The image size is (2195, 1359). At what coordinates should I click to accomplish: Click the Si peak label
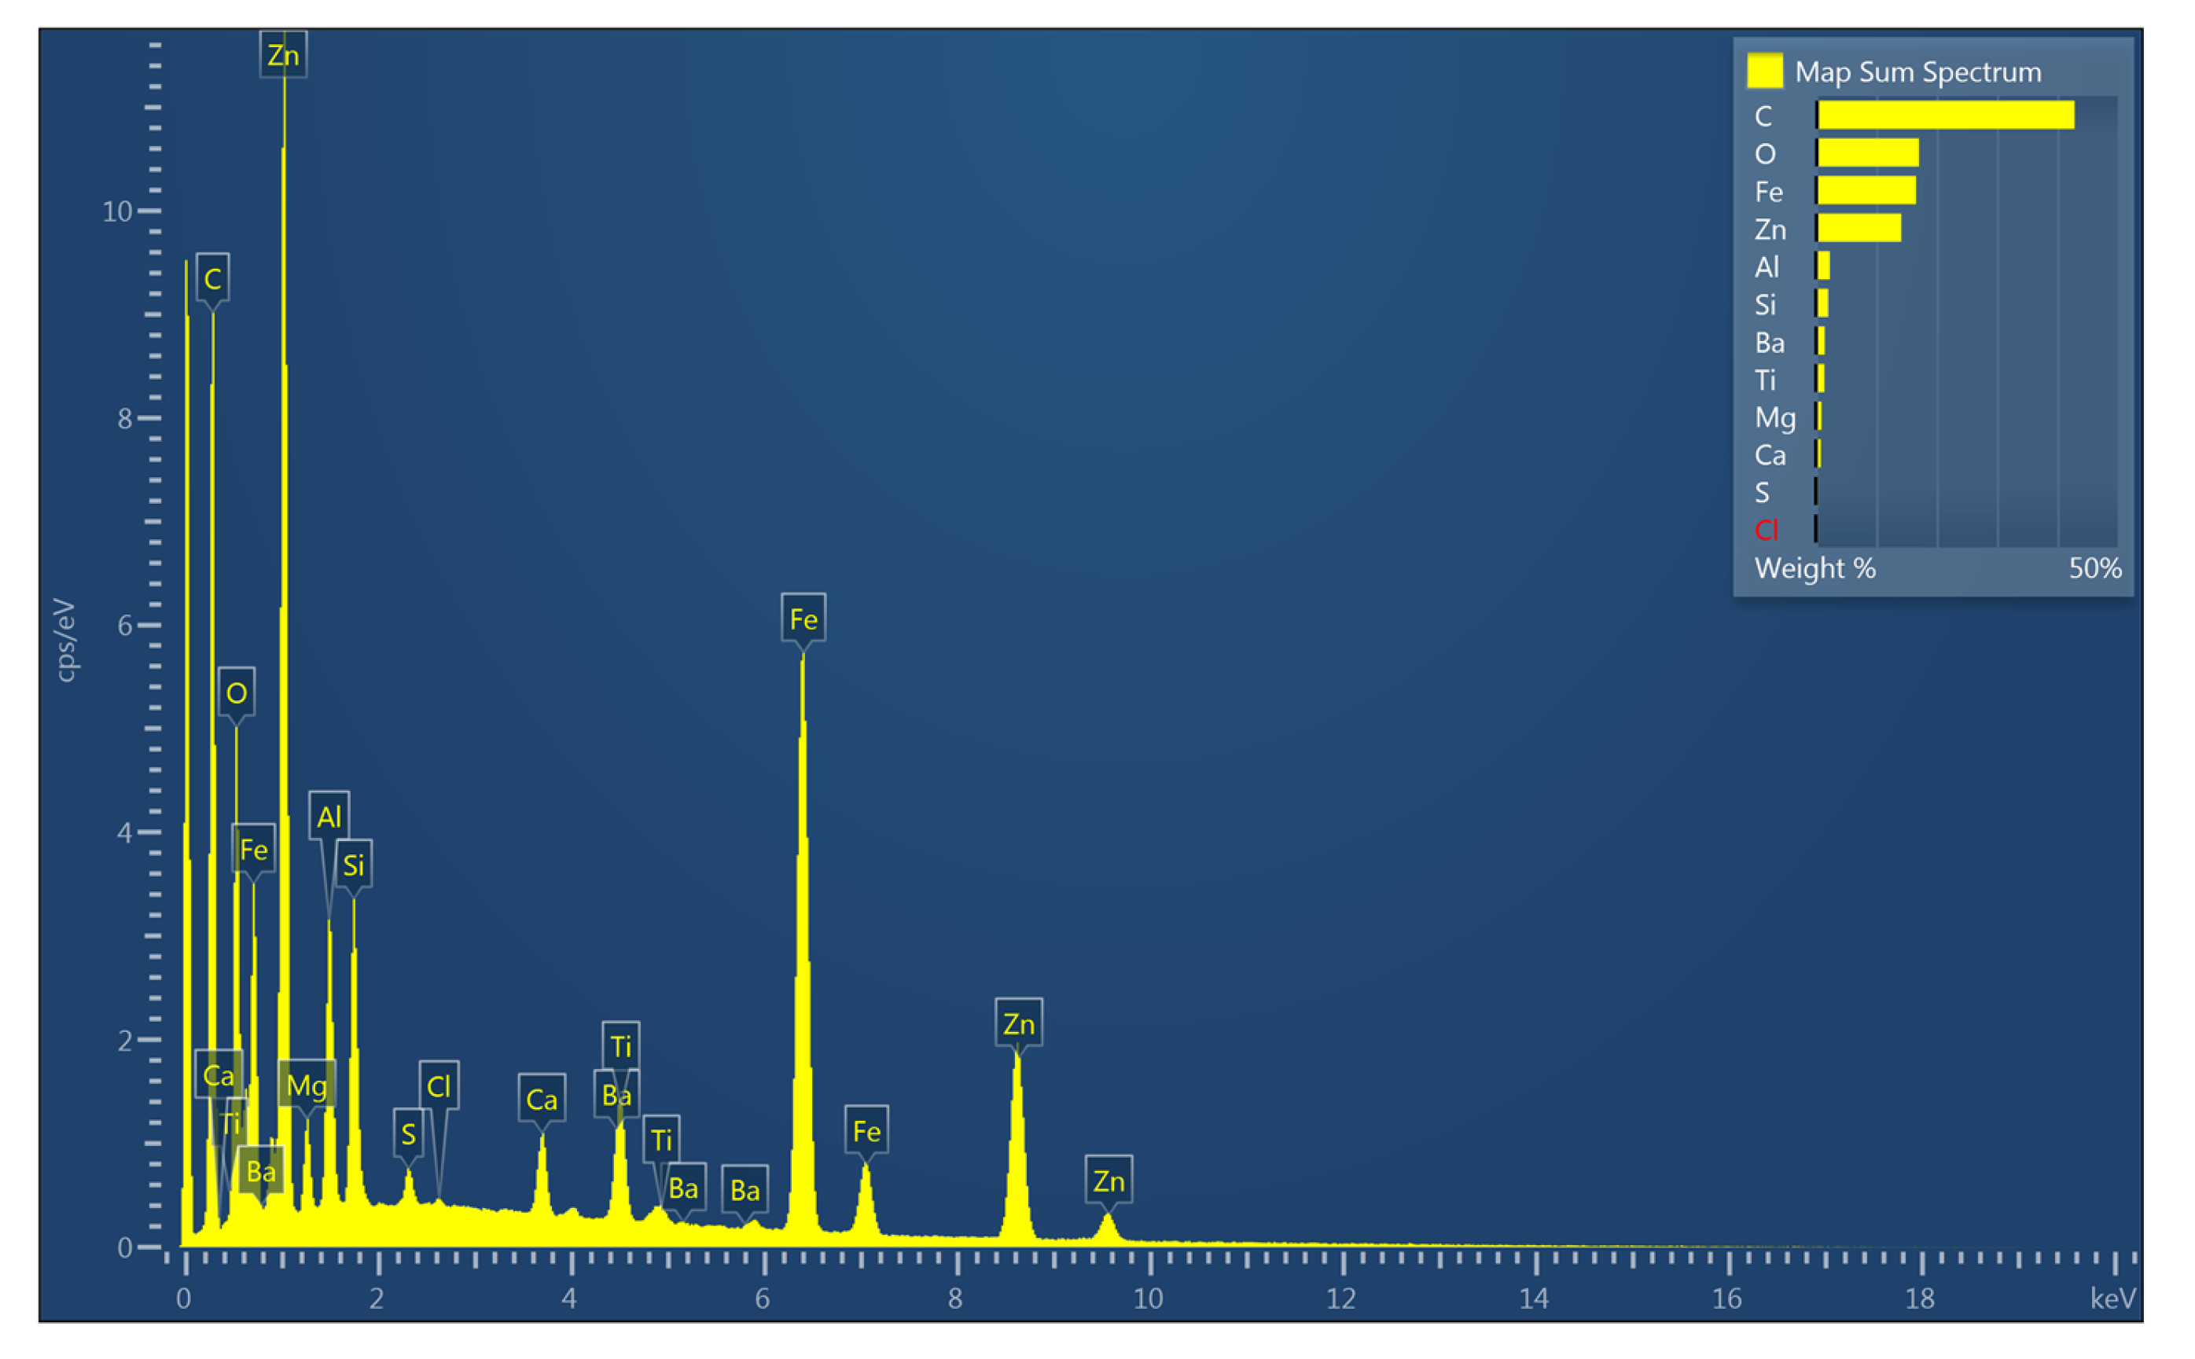point(353,865)
